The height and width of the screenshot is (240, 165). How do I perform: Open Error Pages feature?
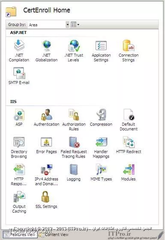pos(46,145)
